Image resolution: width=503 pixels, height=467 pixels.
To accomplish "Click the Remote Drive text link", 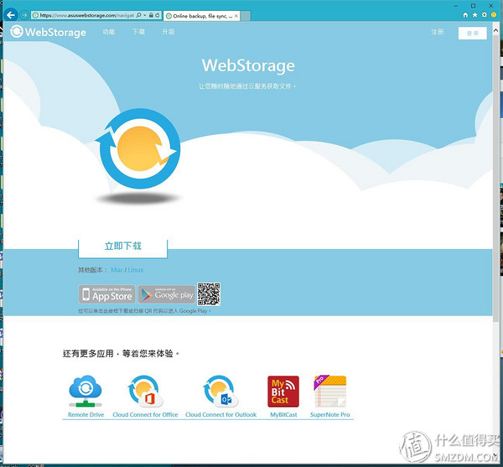I will click(x=86, y=415).
